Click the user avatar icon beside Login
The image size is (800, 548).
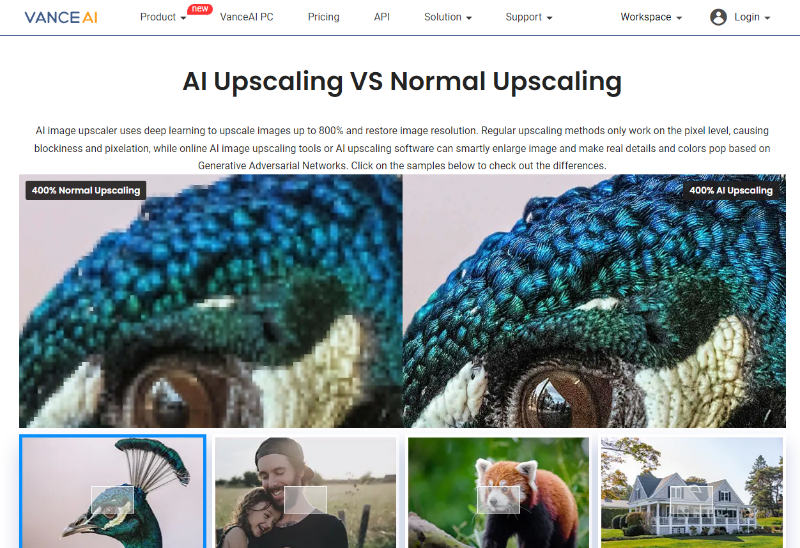718,17
